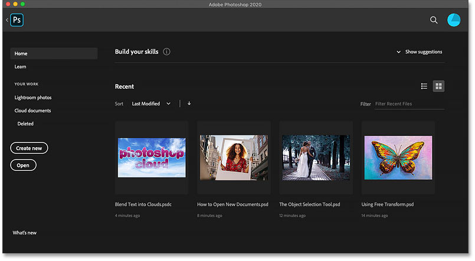Click the '4 minutes ago' timestamp
The width and height of the screenshot is (475, 261).
pos(127,215)
